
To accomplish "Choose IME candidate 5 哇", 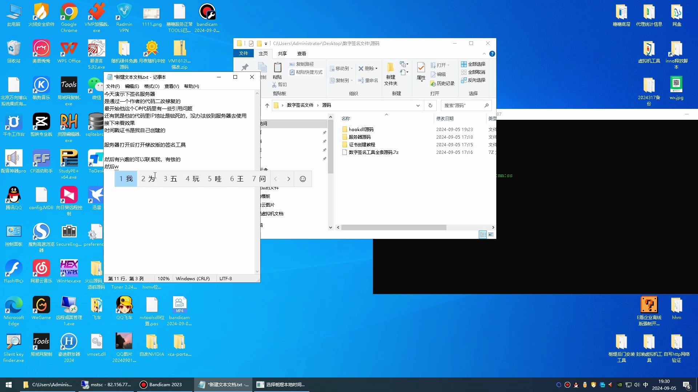I will pos(214,179).
